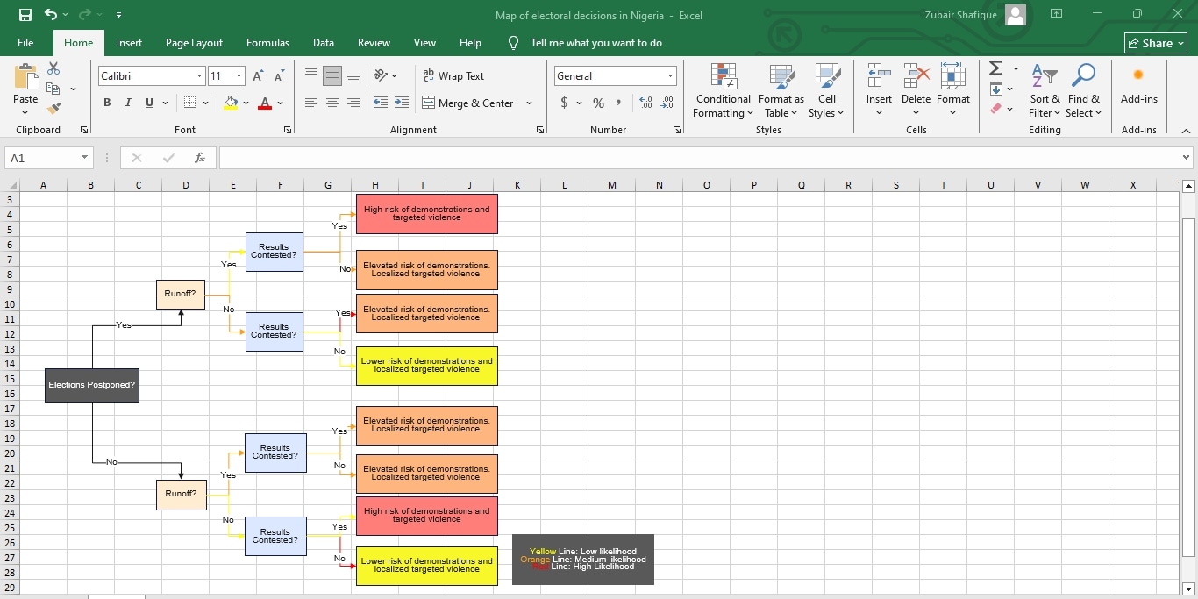Screen dimensions: 1198x599
Task: Apply bold formatting to selected cell
Action: click(x=107, y=103)
